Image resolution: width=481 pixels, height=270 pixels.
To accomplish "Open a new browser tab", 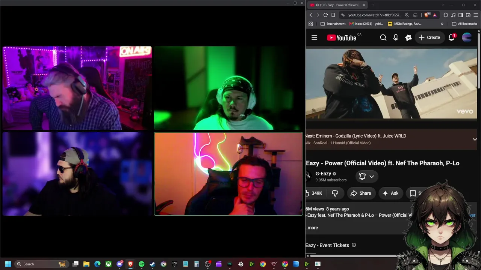I will click(x=373, y=5).
